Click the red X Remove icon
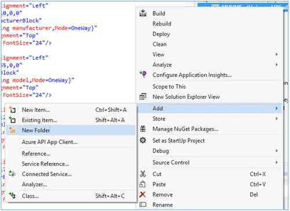Screen dimensions: 290x211 pyautogui.click(x=142, y=194)
